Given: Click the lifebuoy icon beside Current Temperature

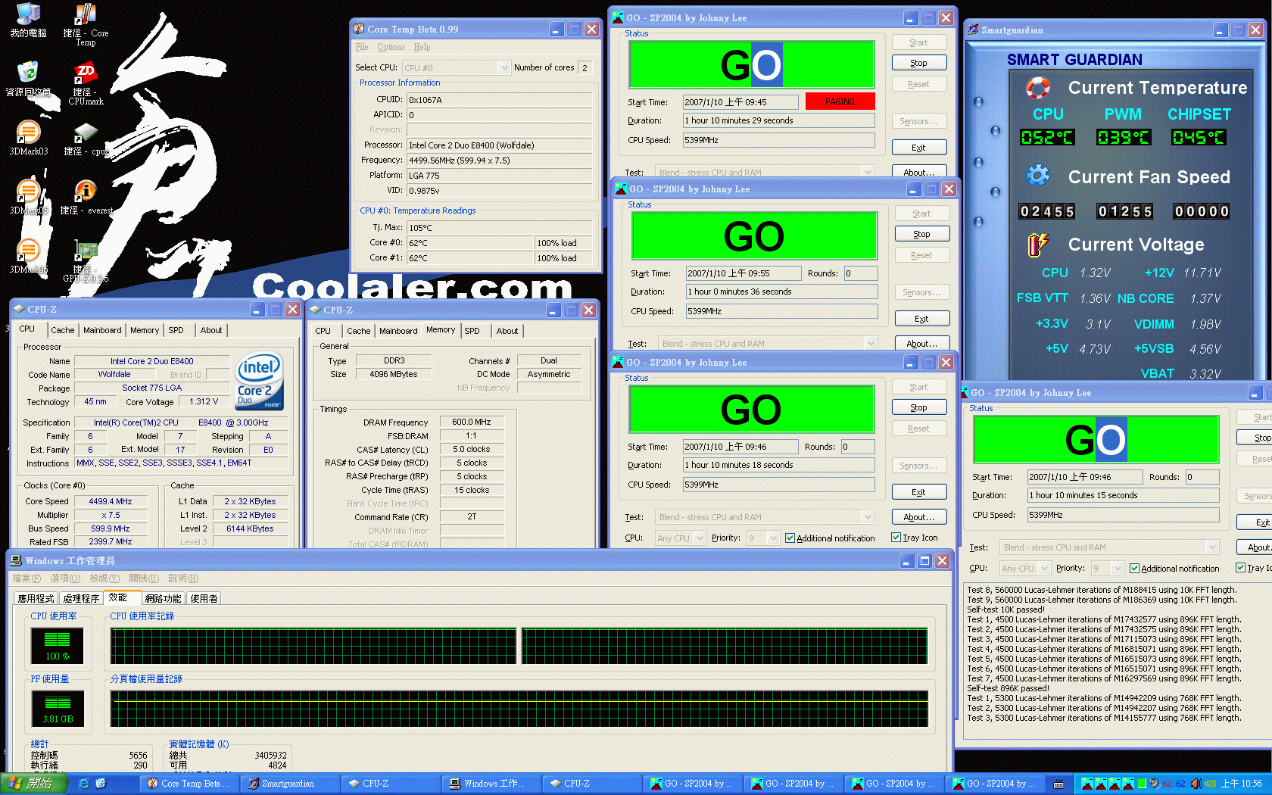Looking at the screenshot, I should (x=1038, y=88).
